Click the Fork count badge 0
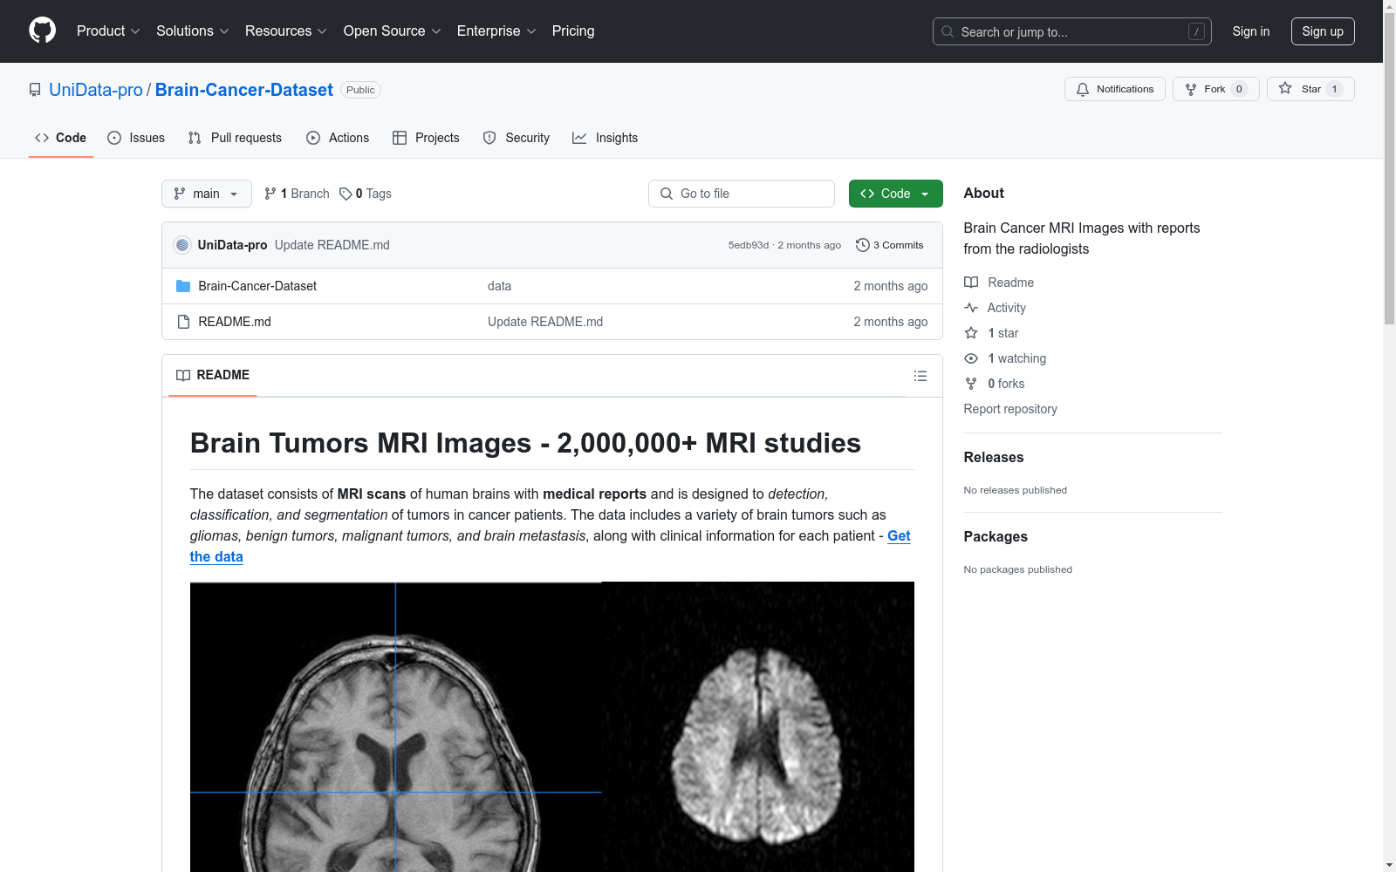This screenshot has width=1396, height=872. click(x=1239, y=89)
